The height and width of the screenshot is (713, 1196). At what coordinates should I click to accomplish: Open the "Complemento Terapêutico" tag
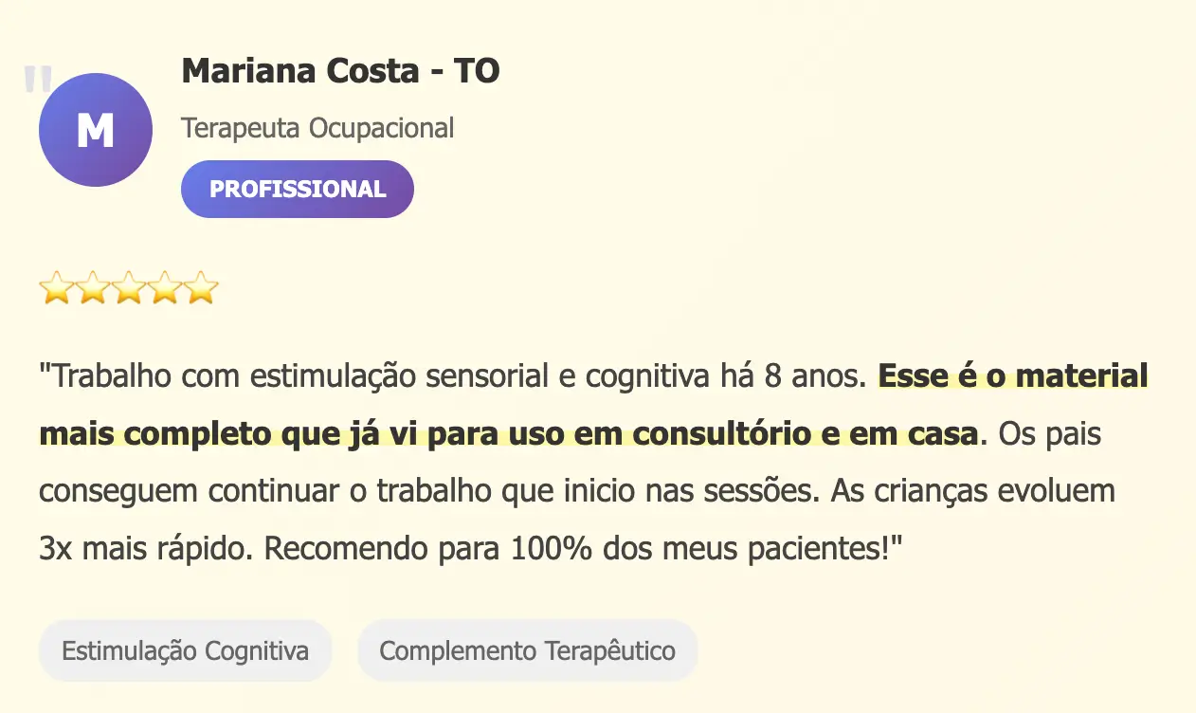527,651
